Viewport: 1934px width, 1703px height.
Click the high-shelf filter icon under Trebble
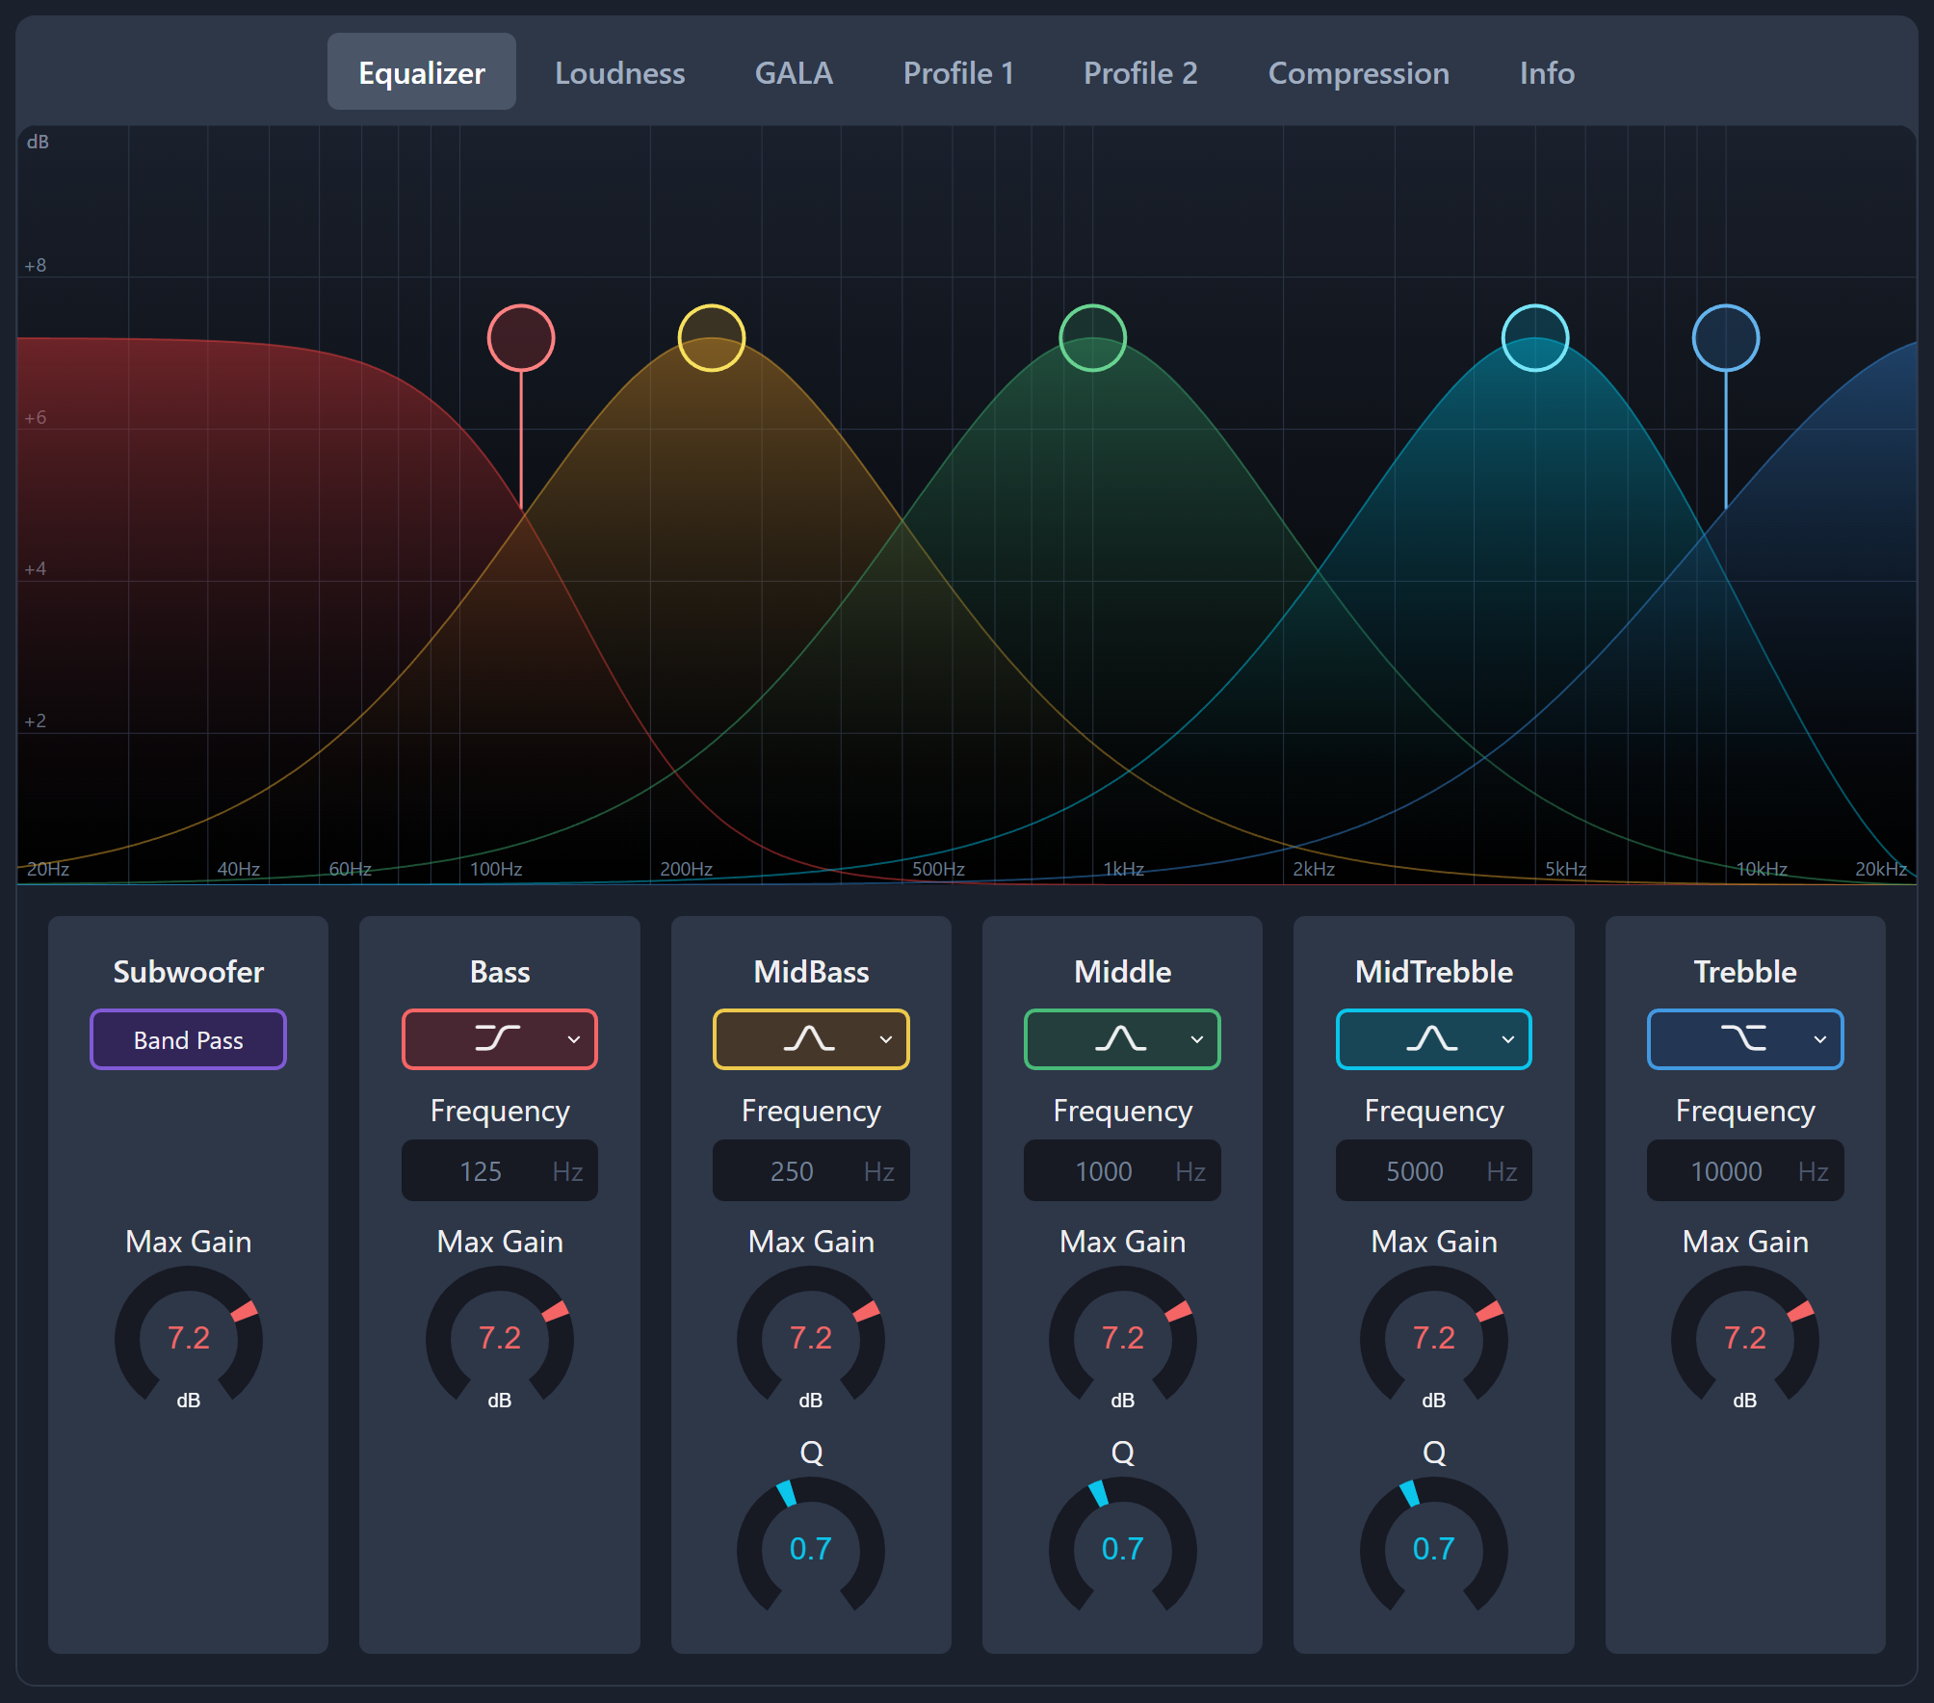1743,1038
